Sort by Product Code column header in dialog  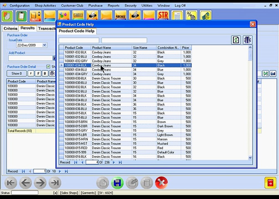[x=77, y=48]
